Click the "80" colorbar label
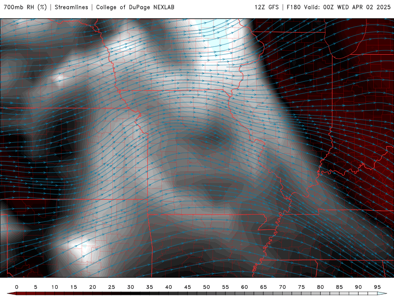 click(320, 287)
